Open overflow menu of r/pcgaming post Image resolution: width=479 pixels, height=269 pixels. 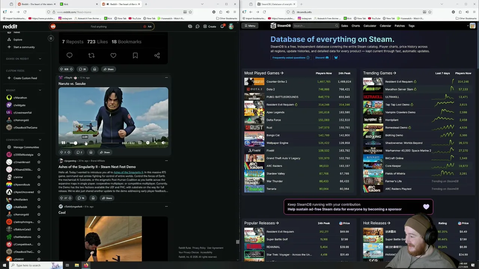[166, 161]
